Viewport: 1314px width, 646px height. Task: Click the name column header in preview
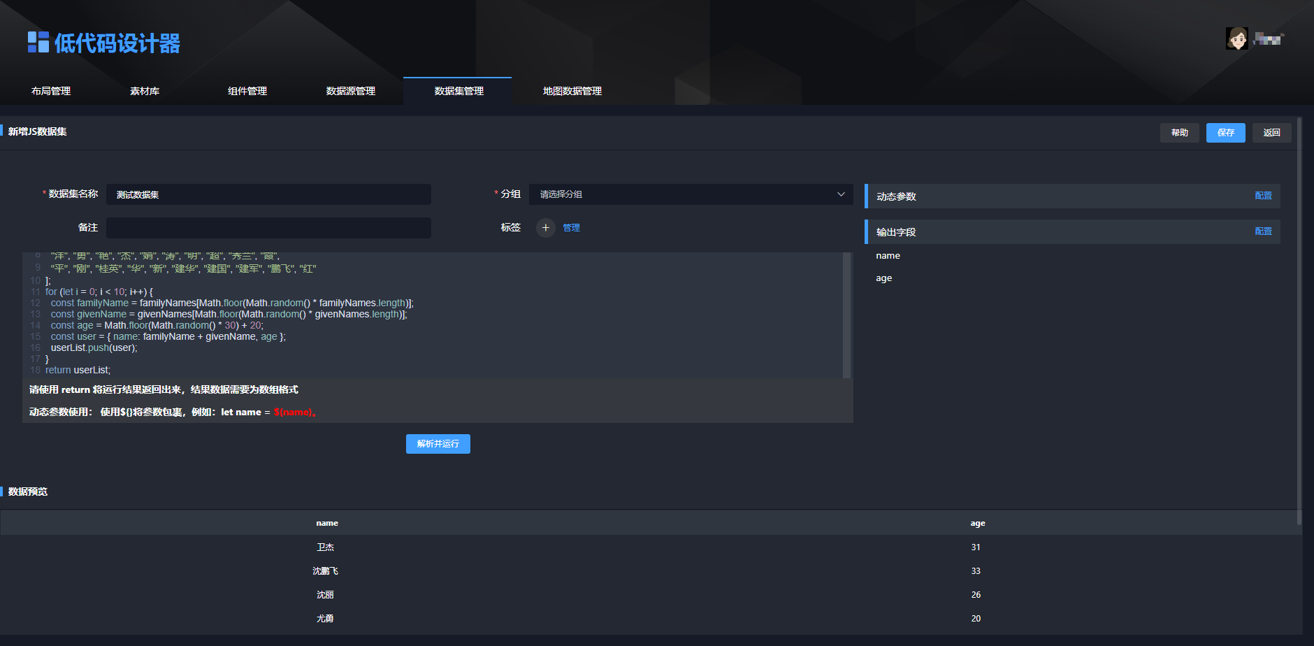point(326,523)
